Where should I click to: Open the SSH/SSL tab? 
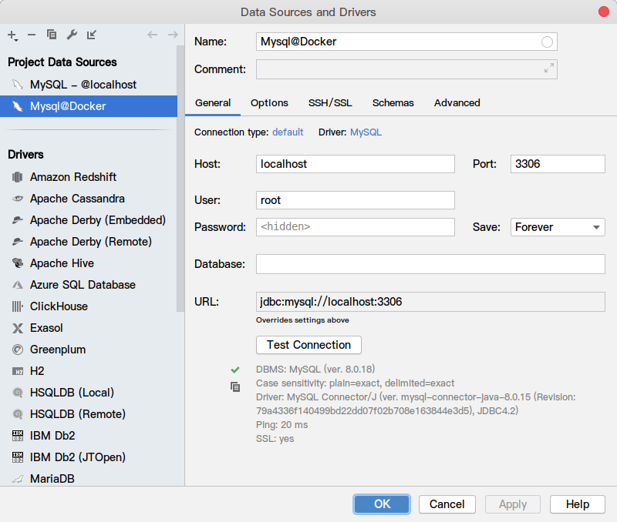330,103
